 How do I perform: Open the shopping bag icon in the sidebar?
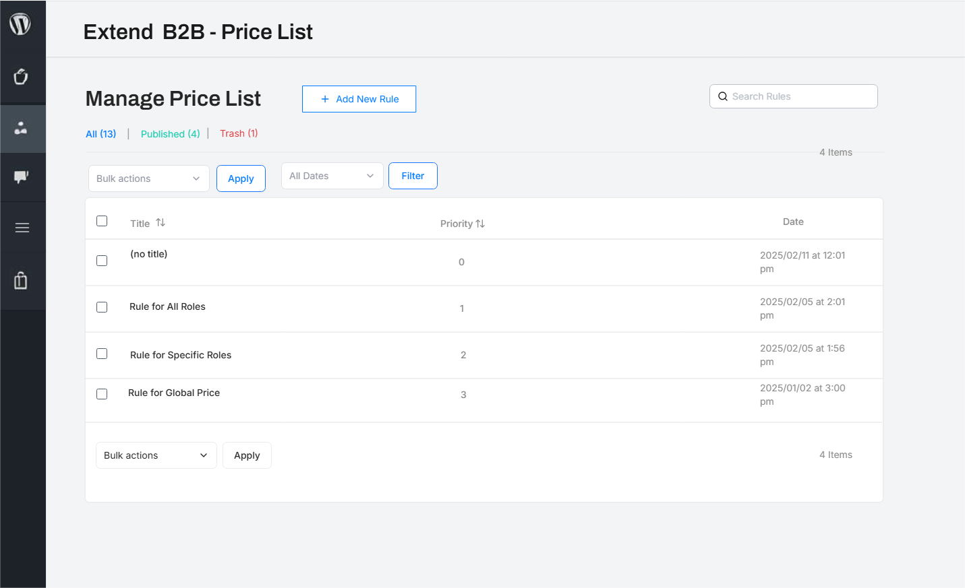point(21,281)
